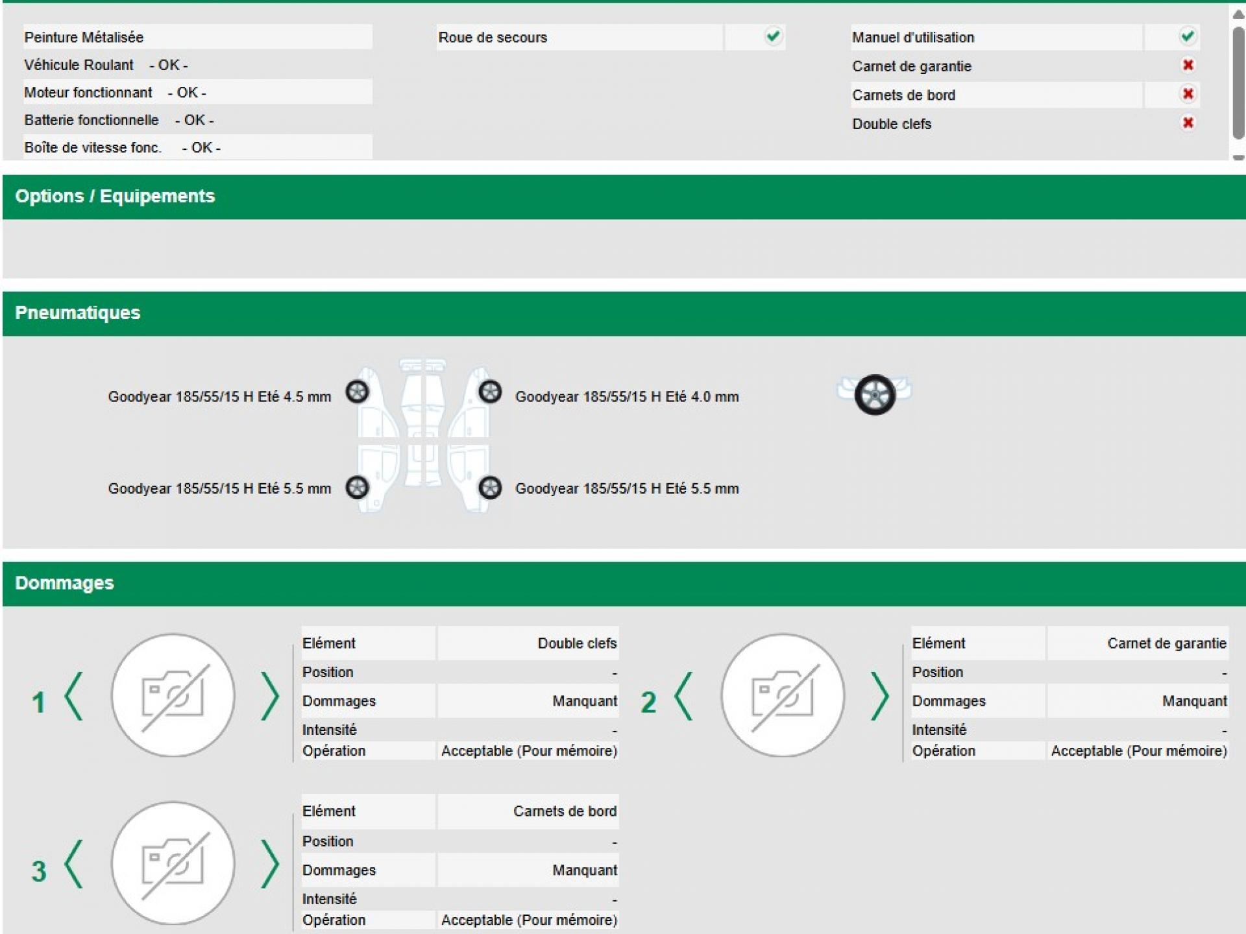Toggle the Roue de secours checkmark
The image size is (1246, 934).
[772, 36]
